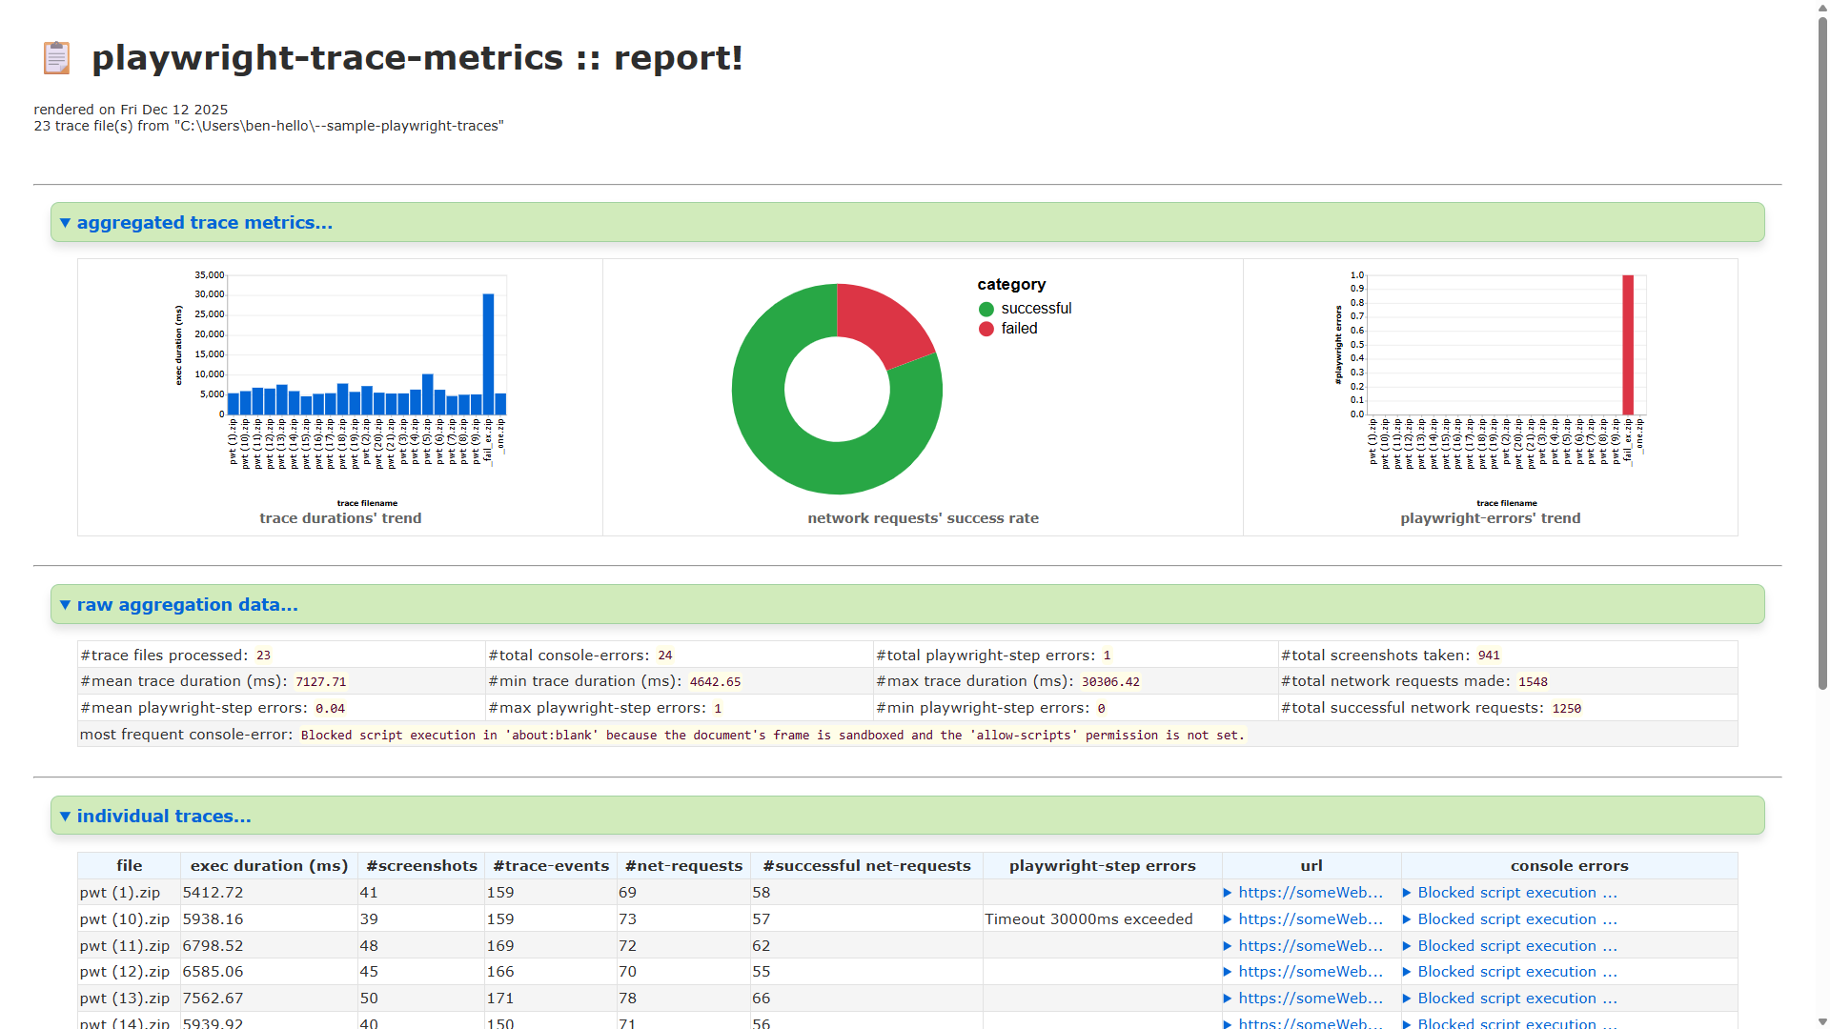The width and height of the screenshot is (1830, 1029).
Task: Click the most frequent console-error message text
Action: (772, 735)
